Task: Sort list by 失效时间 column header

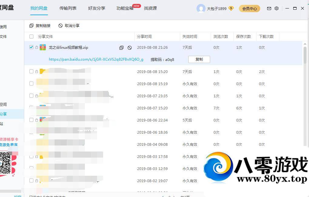Action: (190, 37)
